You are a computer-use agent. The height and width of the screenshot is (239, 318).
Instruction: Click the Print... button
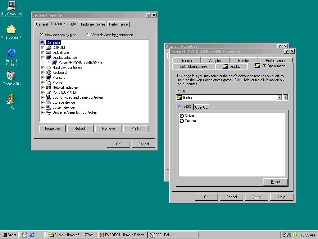[x=136, y=129]
